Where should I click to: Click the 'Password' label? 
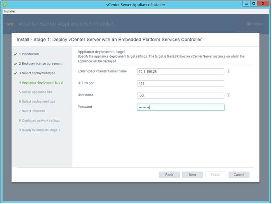(x=85, y=107)
